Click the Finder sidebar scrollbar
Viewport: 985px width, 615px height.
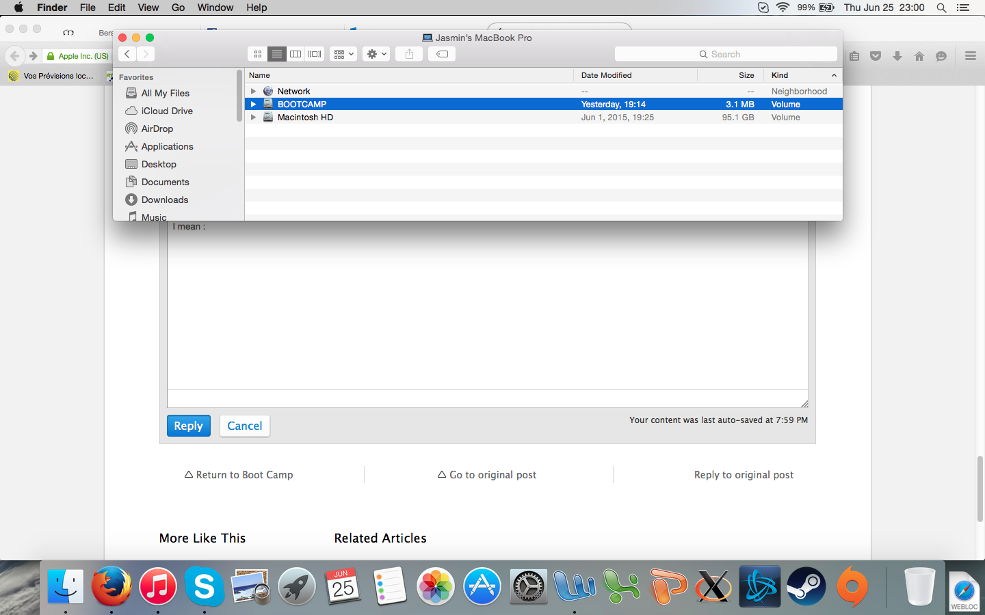pyautogui.click(x=239, y=96)
